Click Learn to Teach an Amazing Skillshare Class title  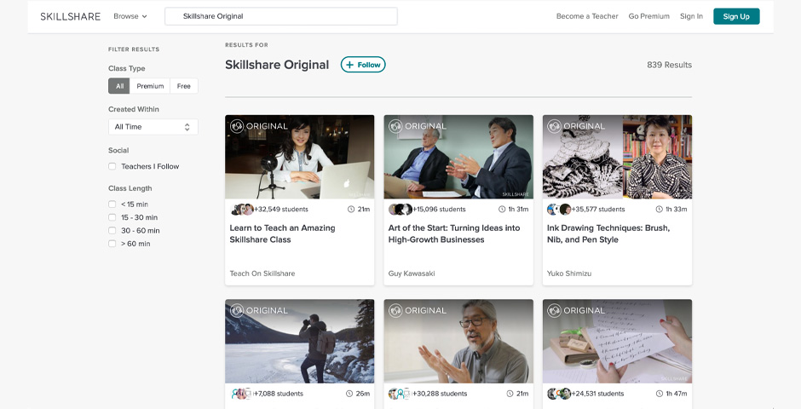tap(283, 233)
